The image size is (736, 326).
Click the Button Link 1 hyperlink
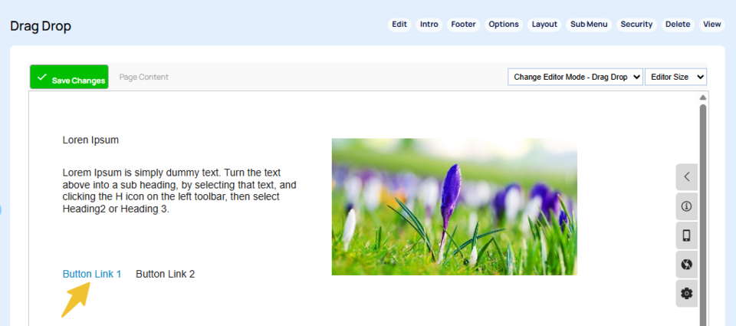(x=92, y=274)
